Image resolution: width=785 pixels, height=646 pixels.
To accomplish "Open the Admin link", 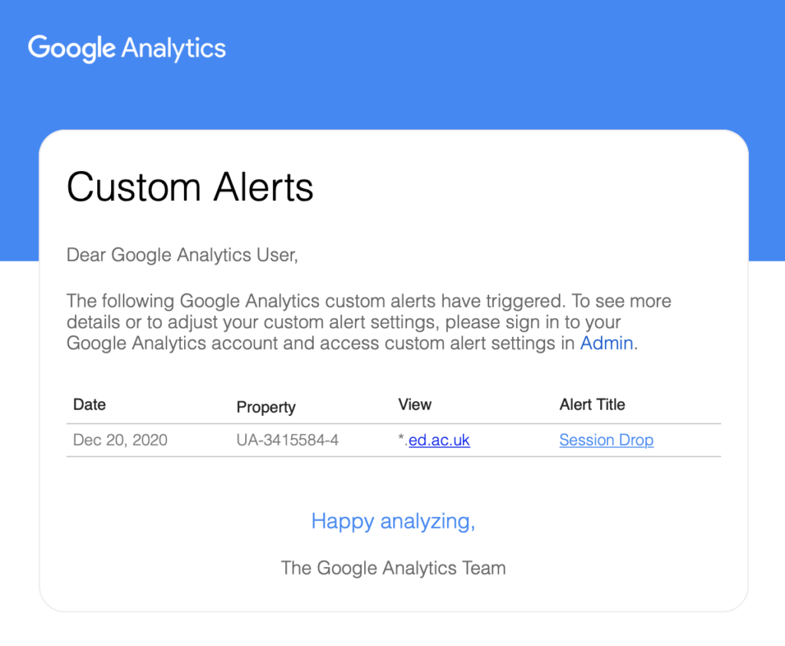I will pyautogui.click(x=606, y=343).
